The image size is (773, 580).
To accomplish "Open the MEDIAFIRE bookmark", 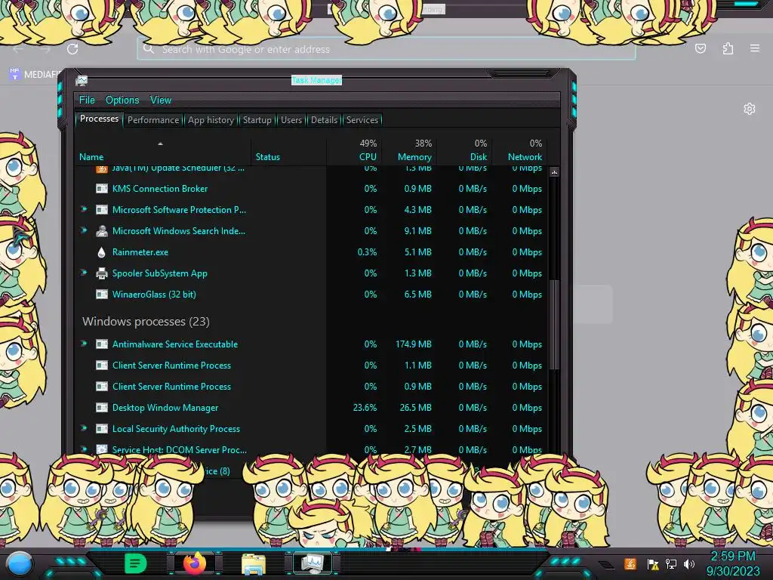I will 35,75.
